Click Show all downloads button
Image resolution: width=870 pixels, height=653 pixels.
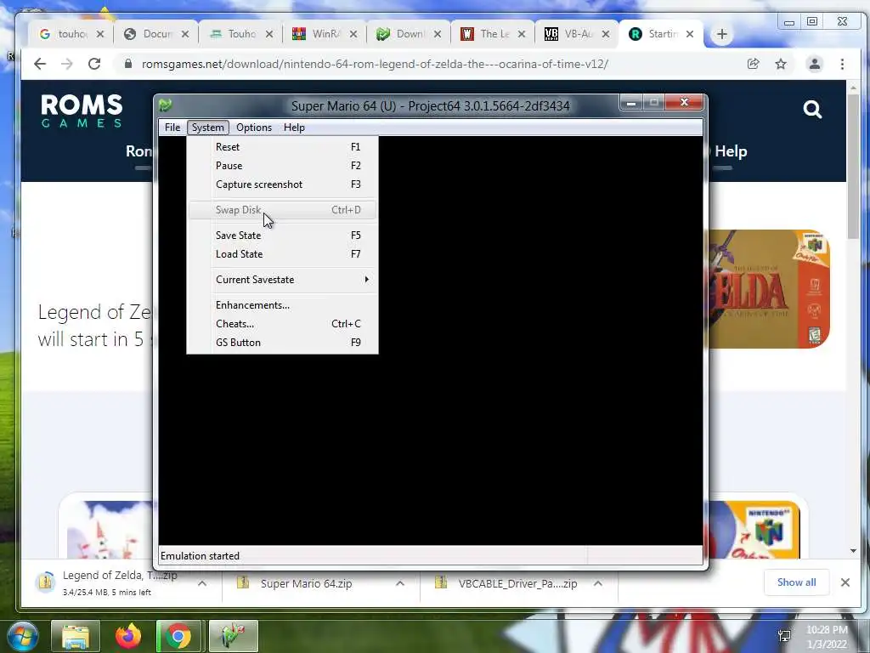[796, 582]
